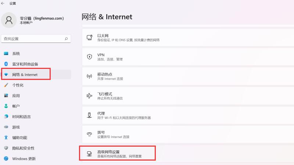Click the airplane mode icon
294x165 pixels.
tap(89, 96)
